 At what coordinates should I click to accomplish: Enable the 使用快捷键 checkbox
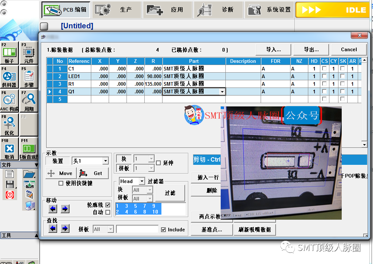pyautogui.click(x=61, y=183)
